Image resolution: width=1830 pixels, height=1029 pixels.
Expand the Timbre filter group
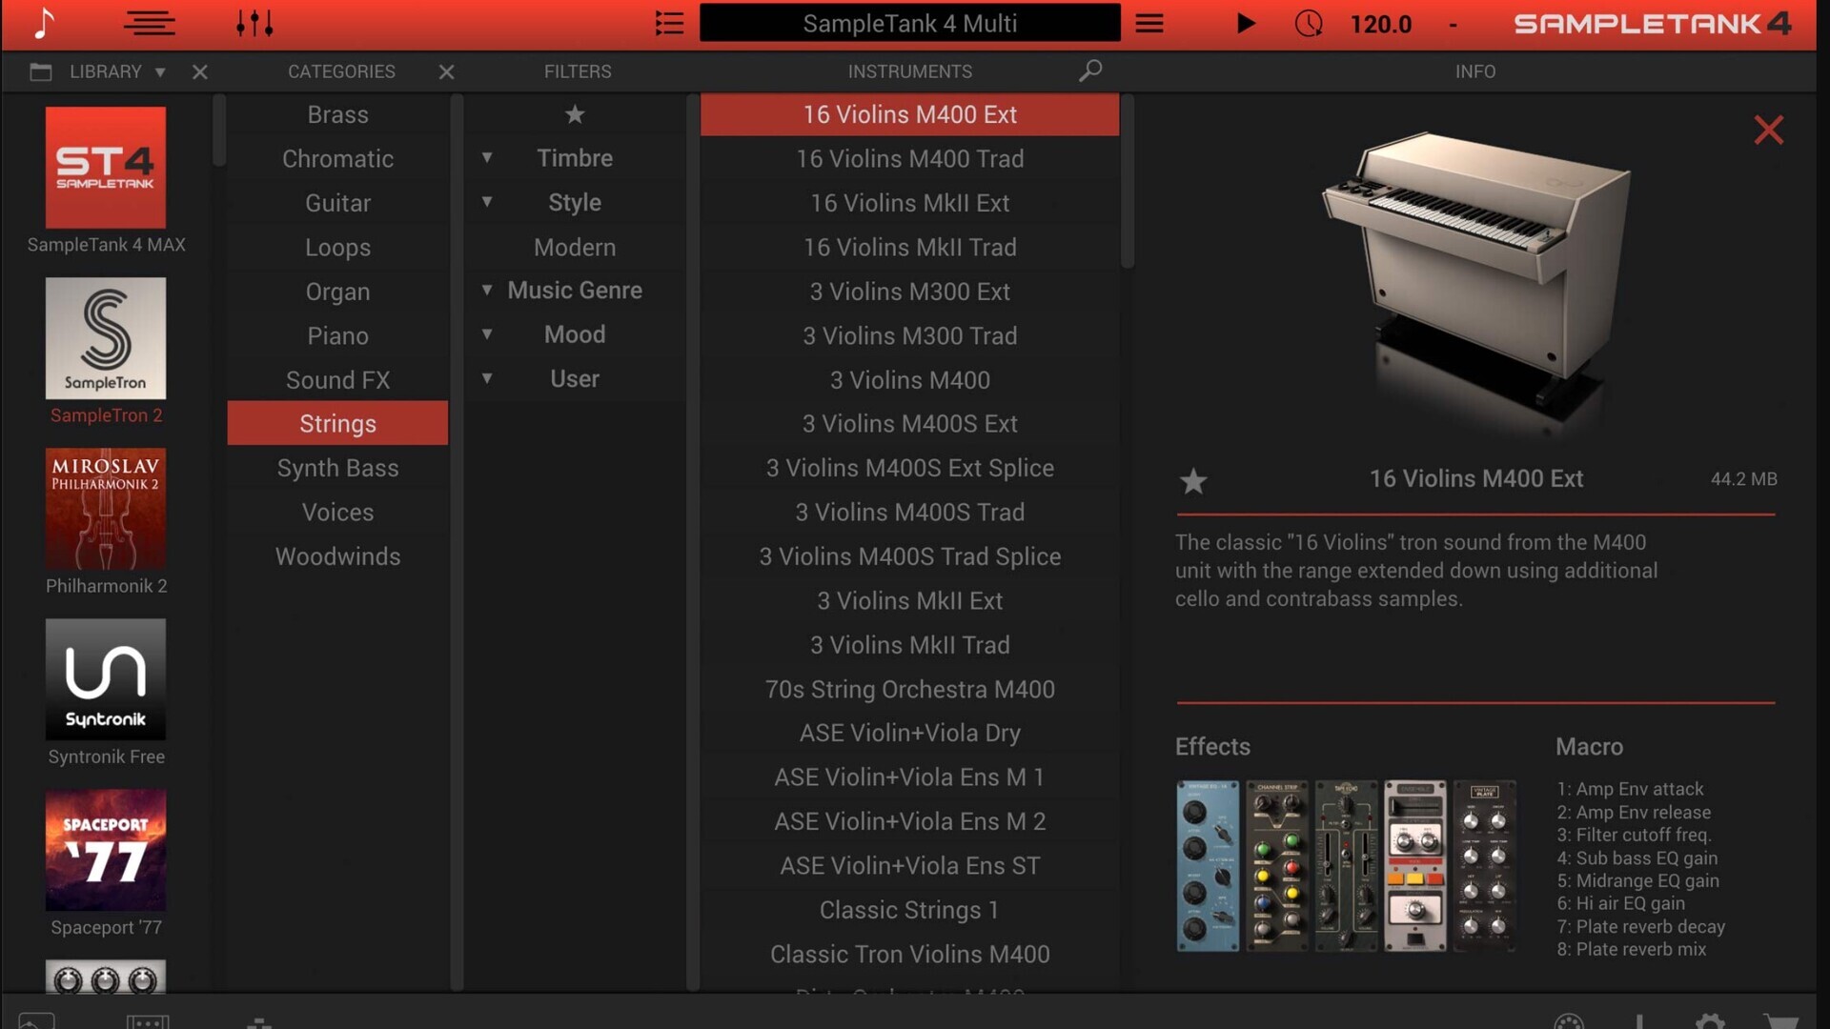pyautogui.click(x=487, y=158)
